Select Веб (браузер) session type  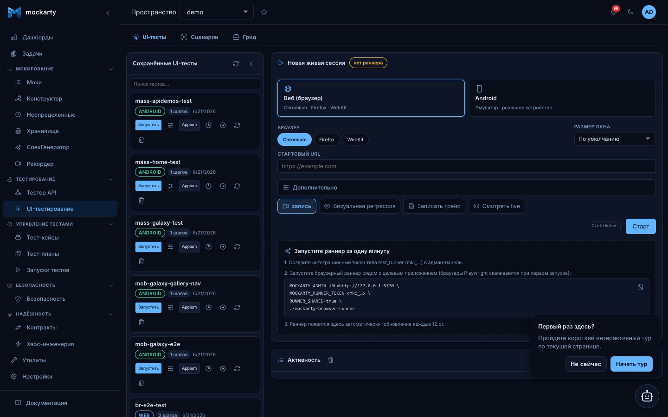pyautogui.click(x=371, y=98)
